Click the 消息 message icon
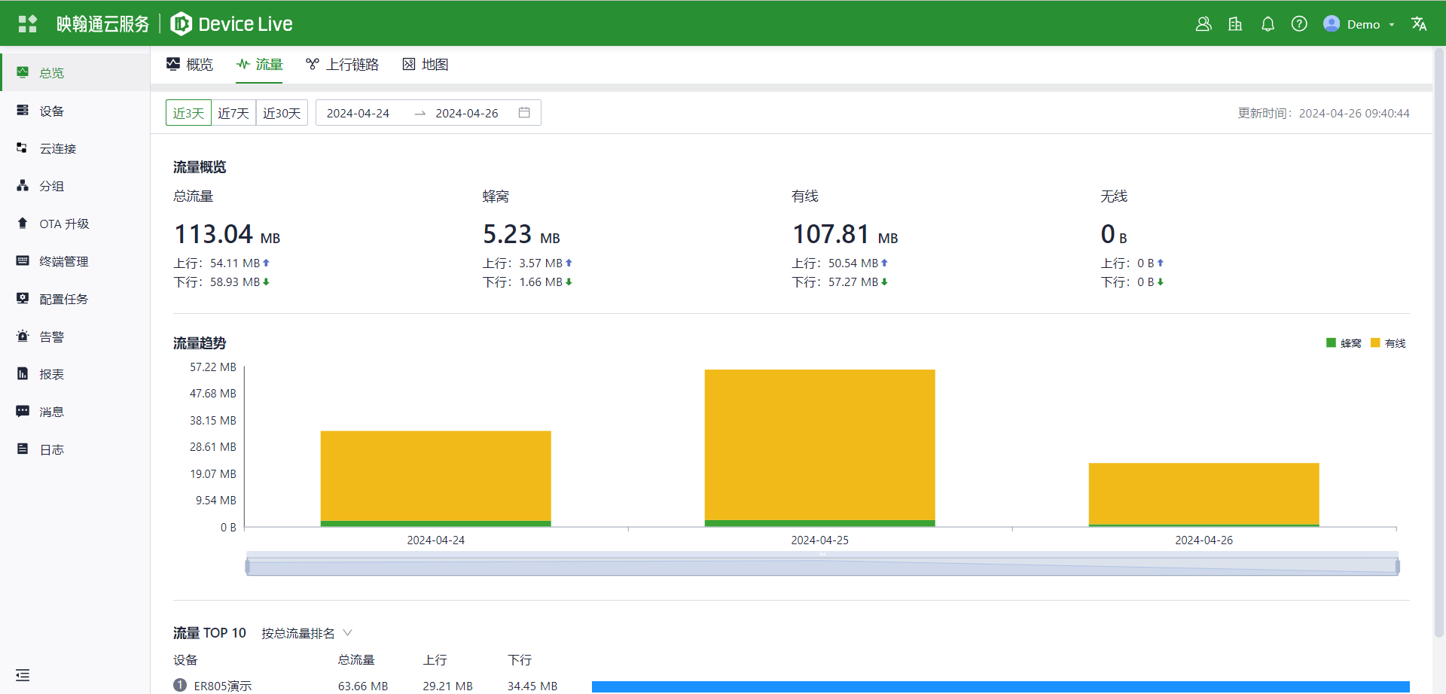 pos(23,412)
